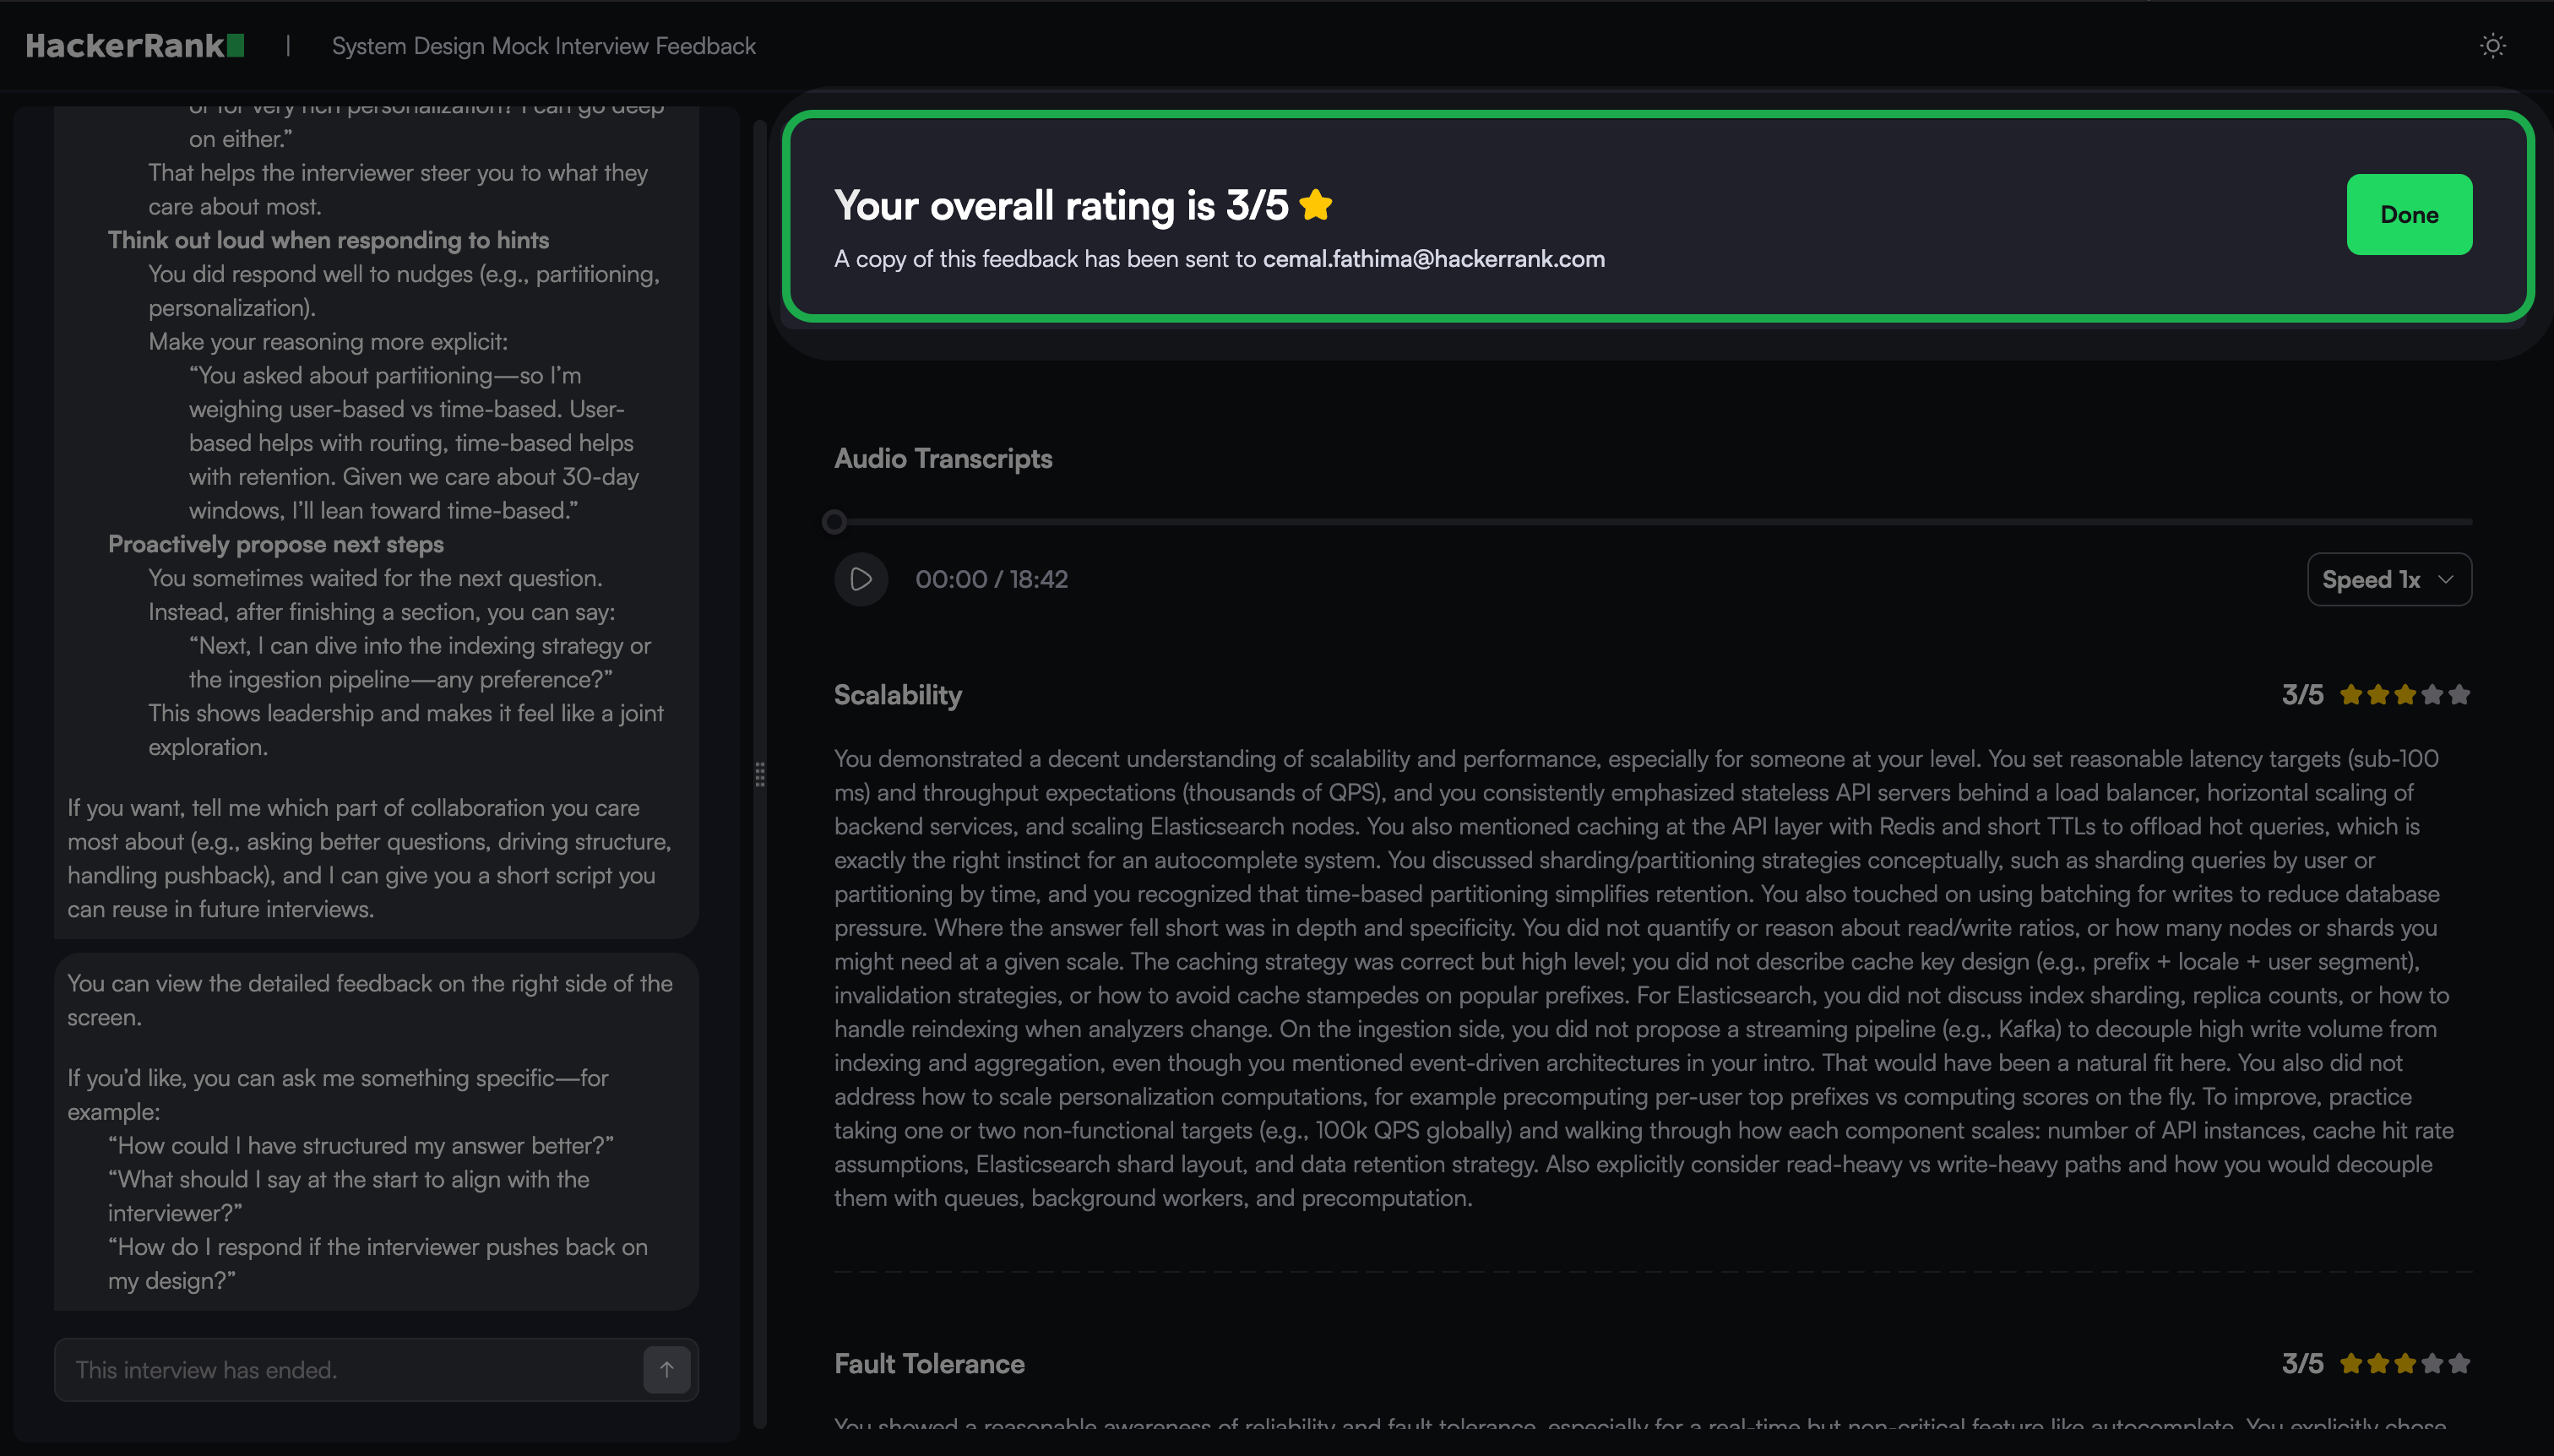Viewport: 2554px width, 1456px height.
Task: Select the Audio Transcripts heading
Action: click(x=943, y=459)
